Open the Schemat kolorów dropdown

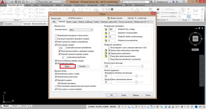[81, 30]
